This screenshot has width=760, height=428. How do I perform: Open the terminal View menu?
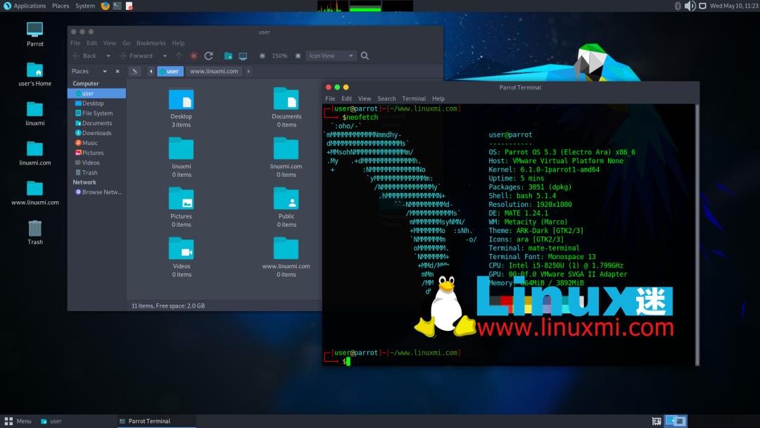365,99
